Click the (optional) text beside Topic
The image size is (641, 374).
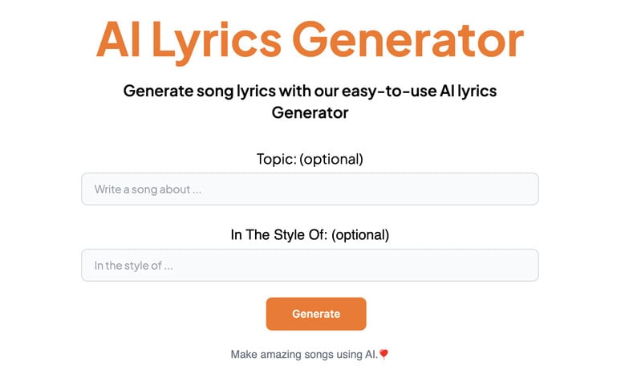pyautogui.click(x=331, y=159)
